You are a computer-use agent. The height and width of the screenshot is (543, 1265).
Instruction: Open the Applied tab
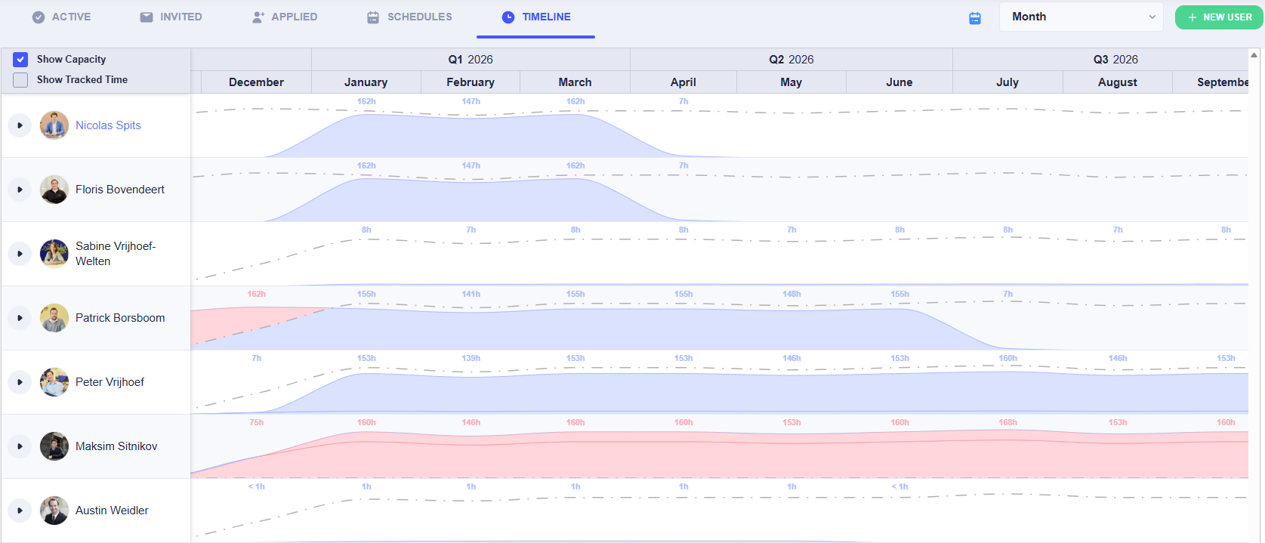click(x=285, y=17)
